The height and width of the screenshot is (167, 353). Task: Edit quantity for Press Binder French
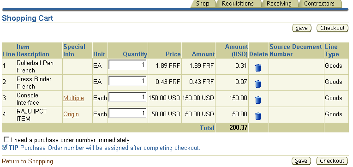click(x=127, y=81)
